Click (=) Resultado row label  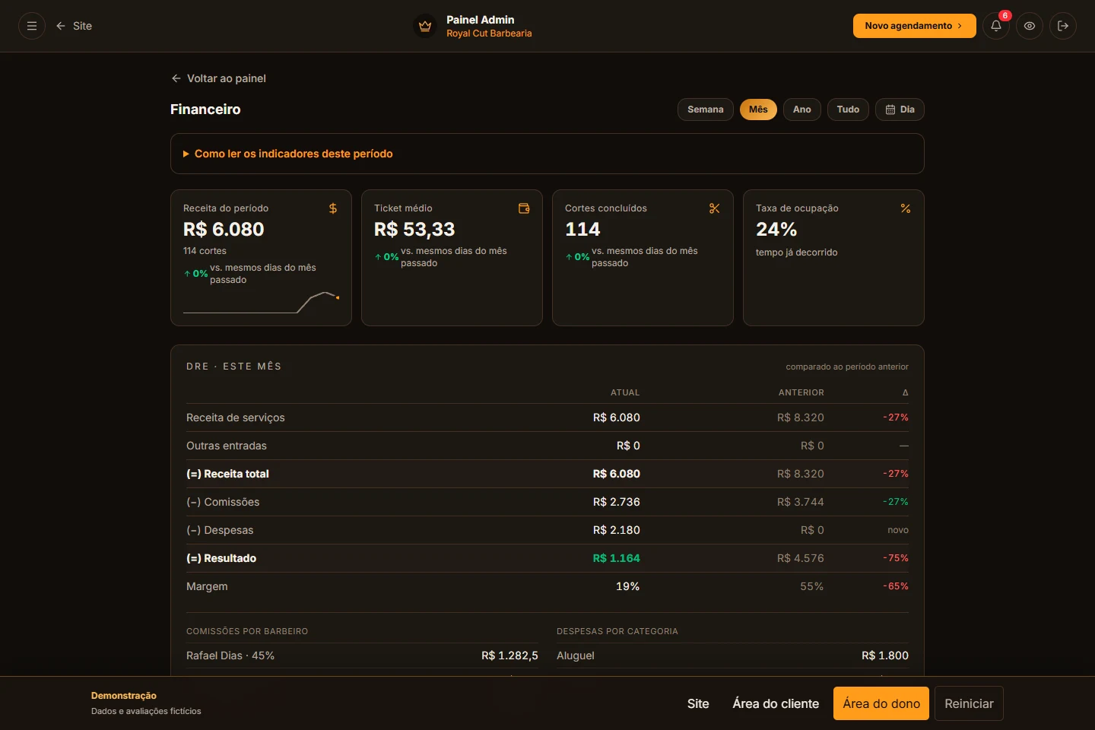click(221, 558)
